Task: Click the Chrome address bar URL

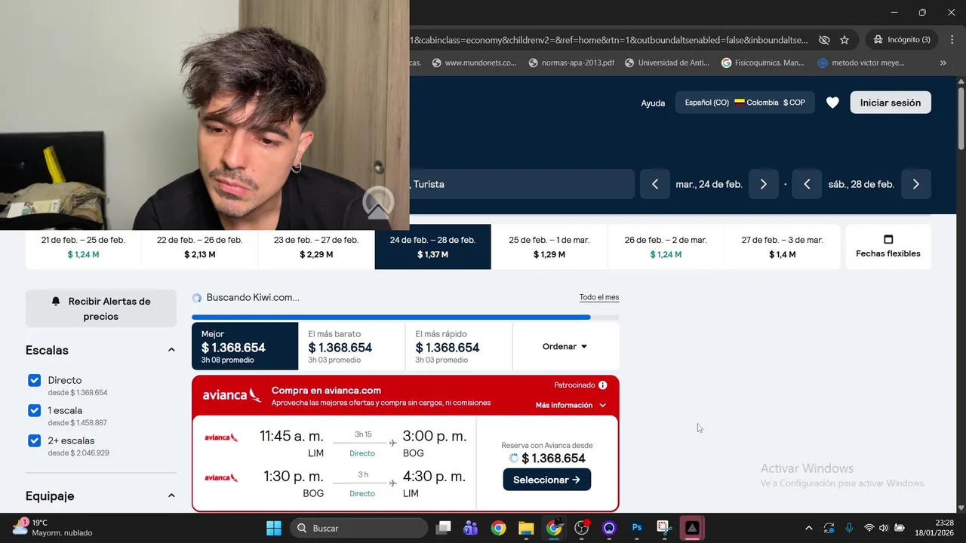Action: pos(610,39)
